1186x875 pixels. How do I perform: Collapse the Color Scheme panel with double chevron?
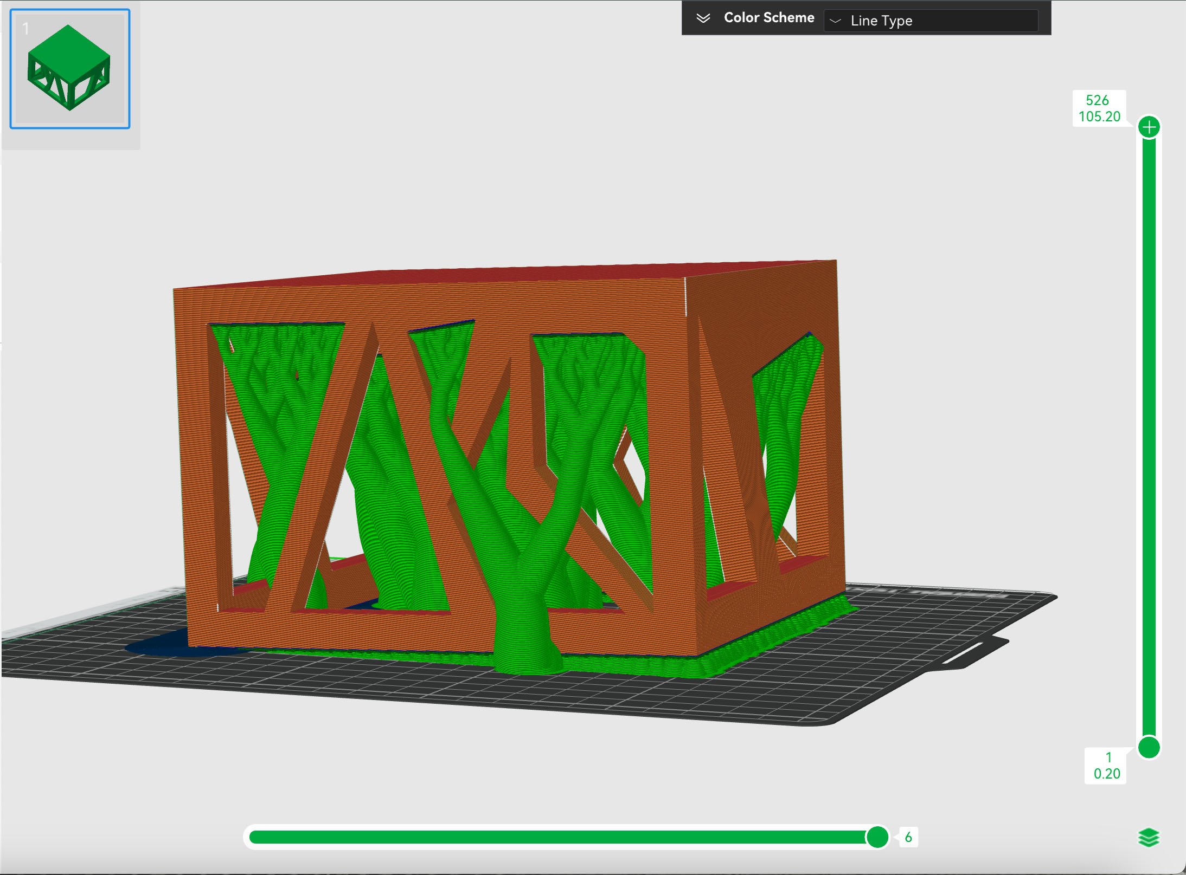703,18
